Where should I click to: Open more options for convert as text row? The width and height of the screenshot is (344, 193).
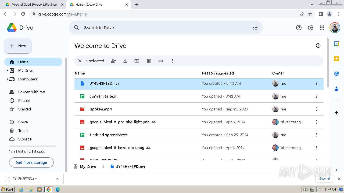[x=316, y=96]
